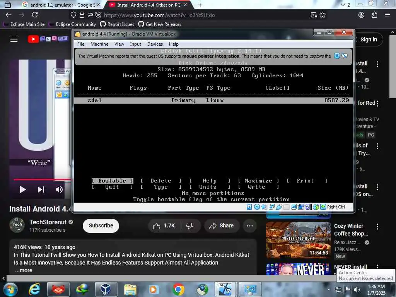The height and width of the screenshot is (297, 396).
Task: Seek along the red video progress bar
Action: [42, 179]
